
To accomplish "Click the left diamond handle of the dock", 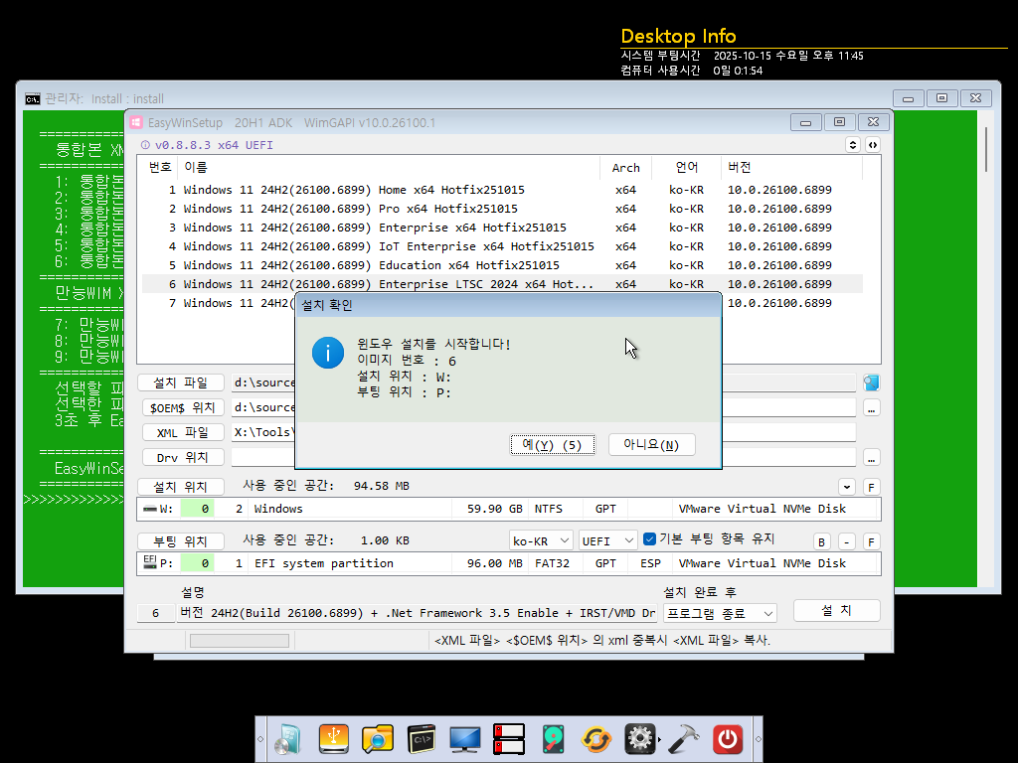I will (260, 739).
